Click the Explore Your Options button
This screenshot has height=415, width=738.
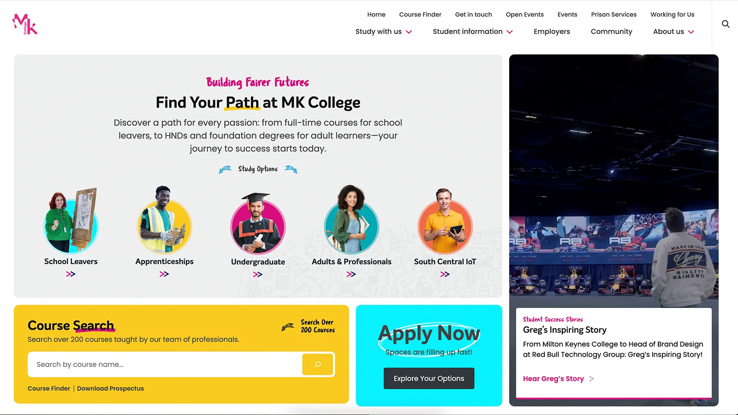(429, 378)
